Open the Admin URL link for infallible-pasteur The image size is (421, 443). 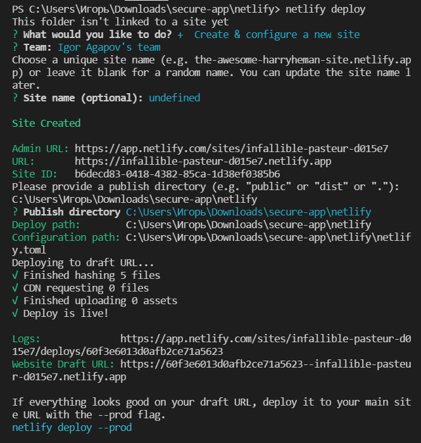[x=231, y=149]
